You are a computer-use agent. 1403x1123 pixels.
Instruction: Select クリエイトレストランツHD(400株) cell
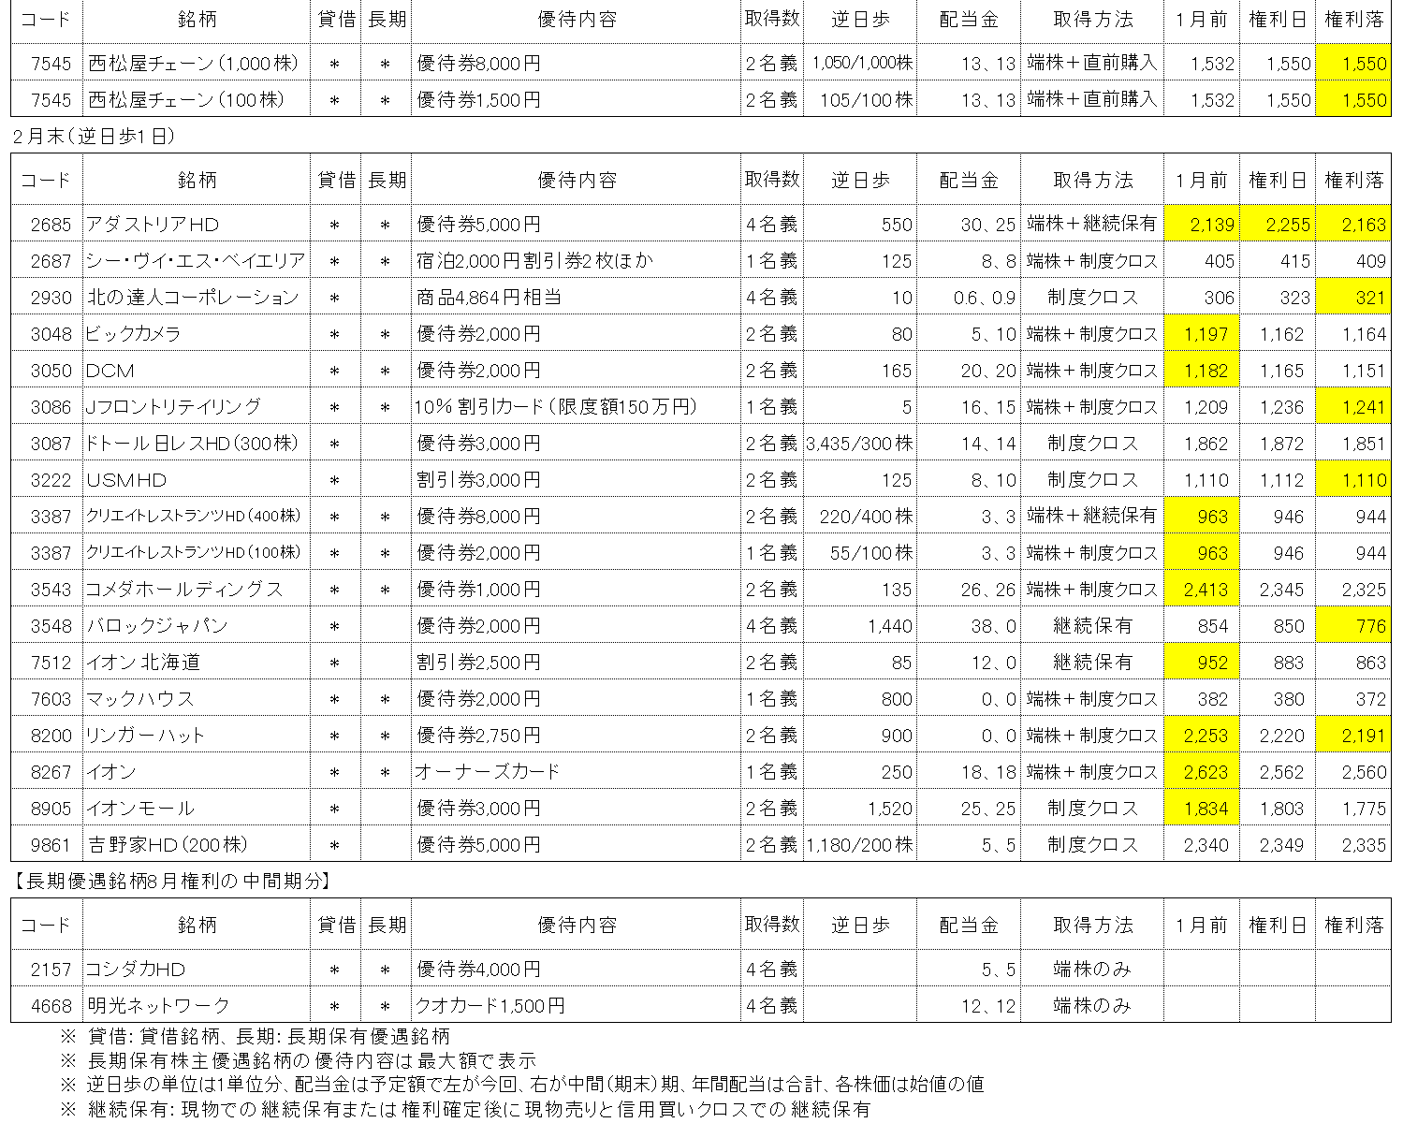tap(197, 517)
